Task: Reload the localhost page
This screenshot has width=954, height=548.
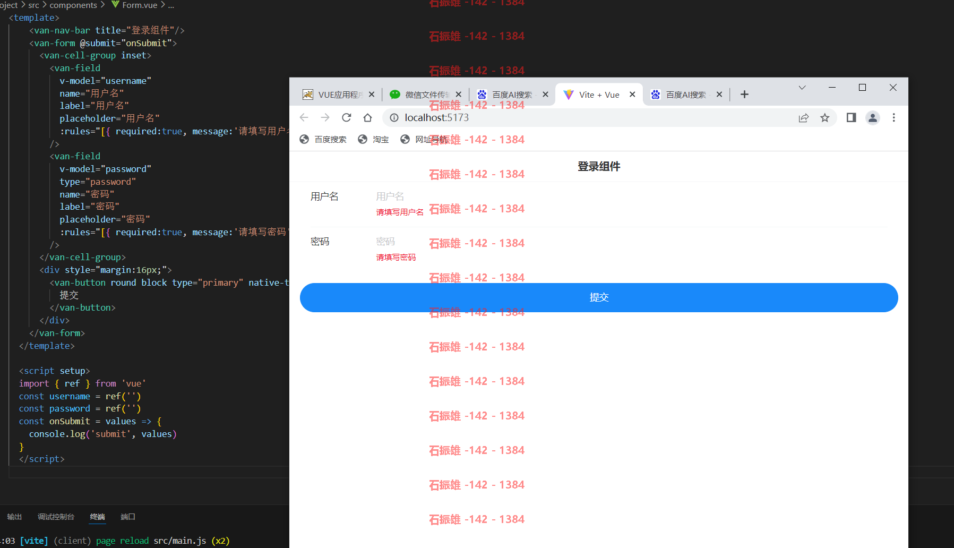Action: (346, 117)
